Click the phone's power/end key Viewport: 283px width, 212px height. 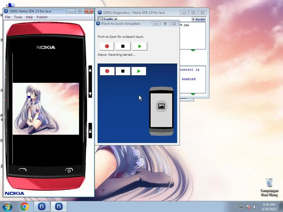[69, 170]
